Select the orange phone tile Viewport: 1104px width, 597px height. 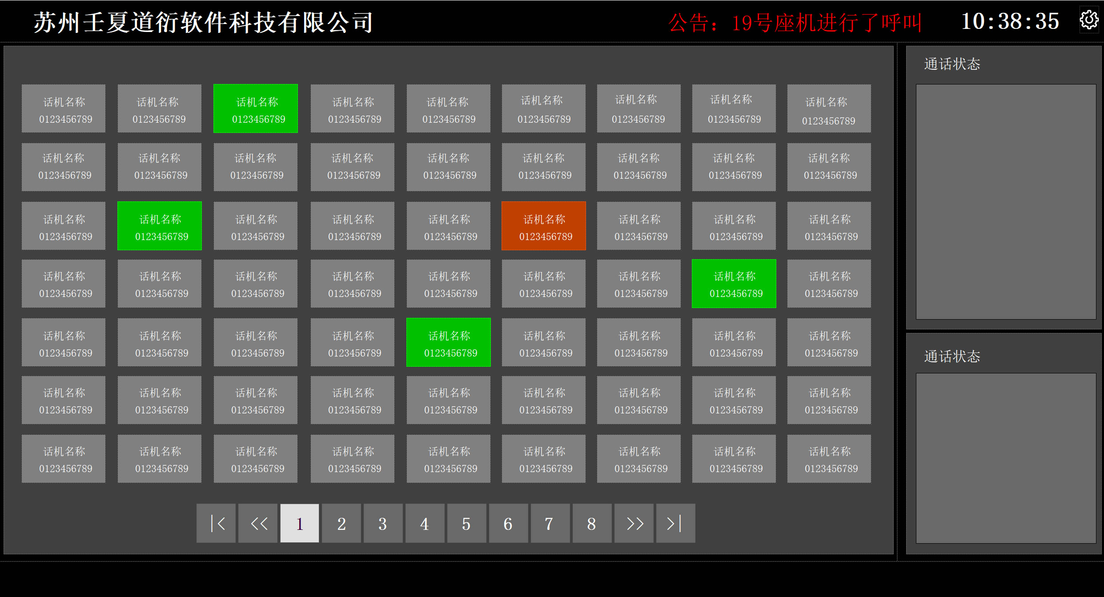[544, 226]
